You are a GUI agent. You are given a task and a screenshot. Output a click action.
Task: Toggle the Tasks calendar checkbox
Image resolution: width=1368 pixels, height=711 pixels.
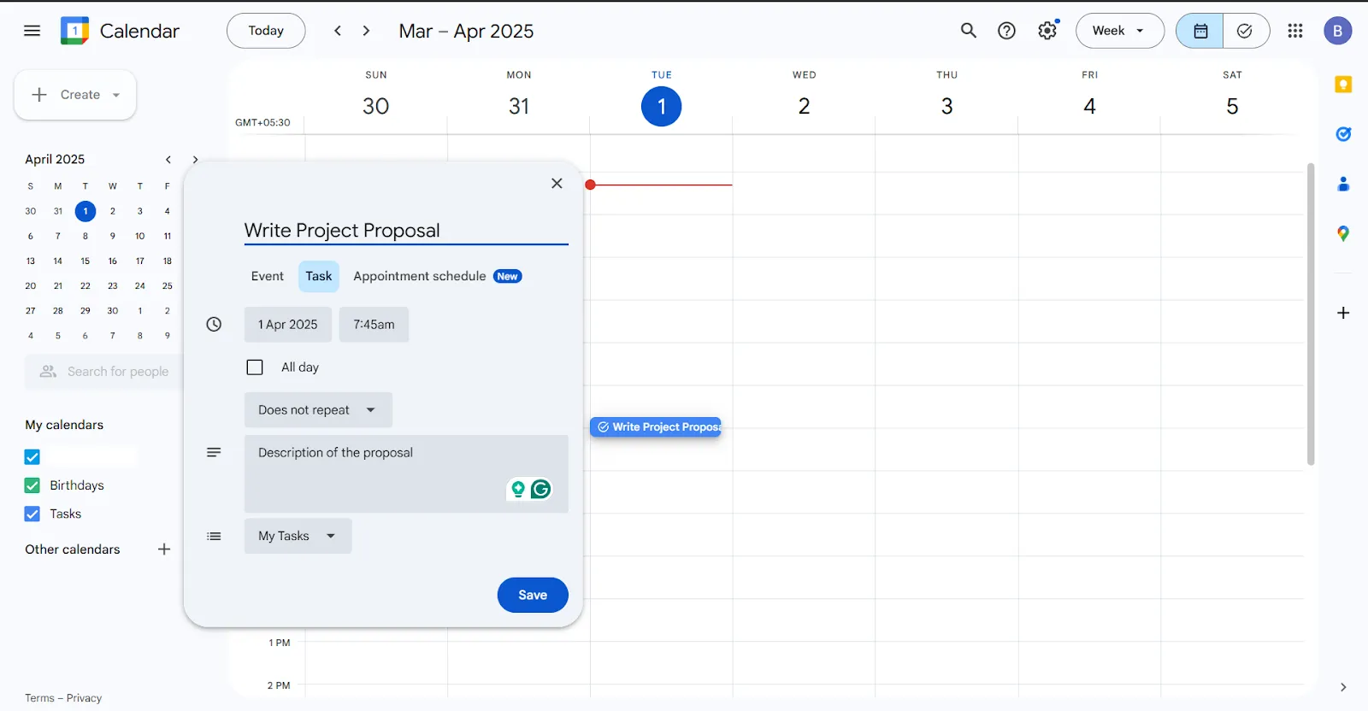coord(32,514)
